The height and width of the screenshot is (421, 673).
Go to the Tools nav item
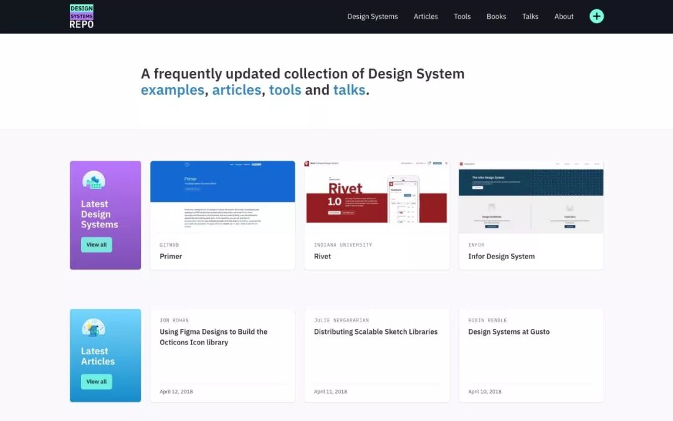click(x=462, y=16)
